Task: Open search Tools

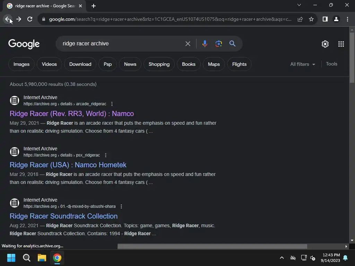Action: point(331,64)
